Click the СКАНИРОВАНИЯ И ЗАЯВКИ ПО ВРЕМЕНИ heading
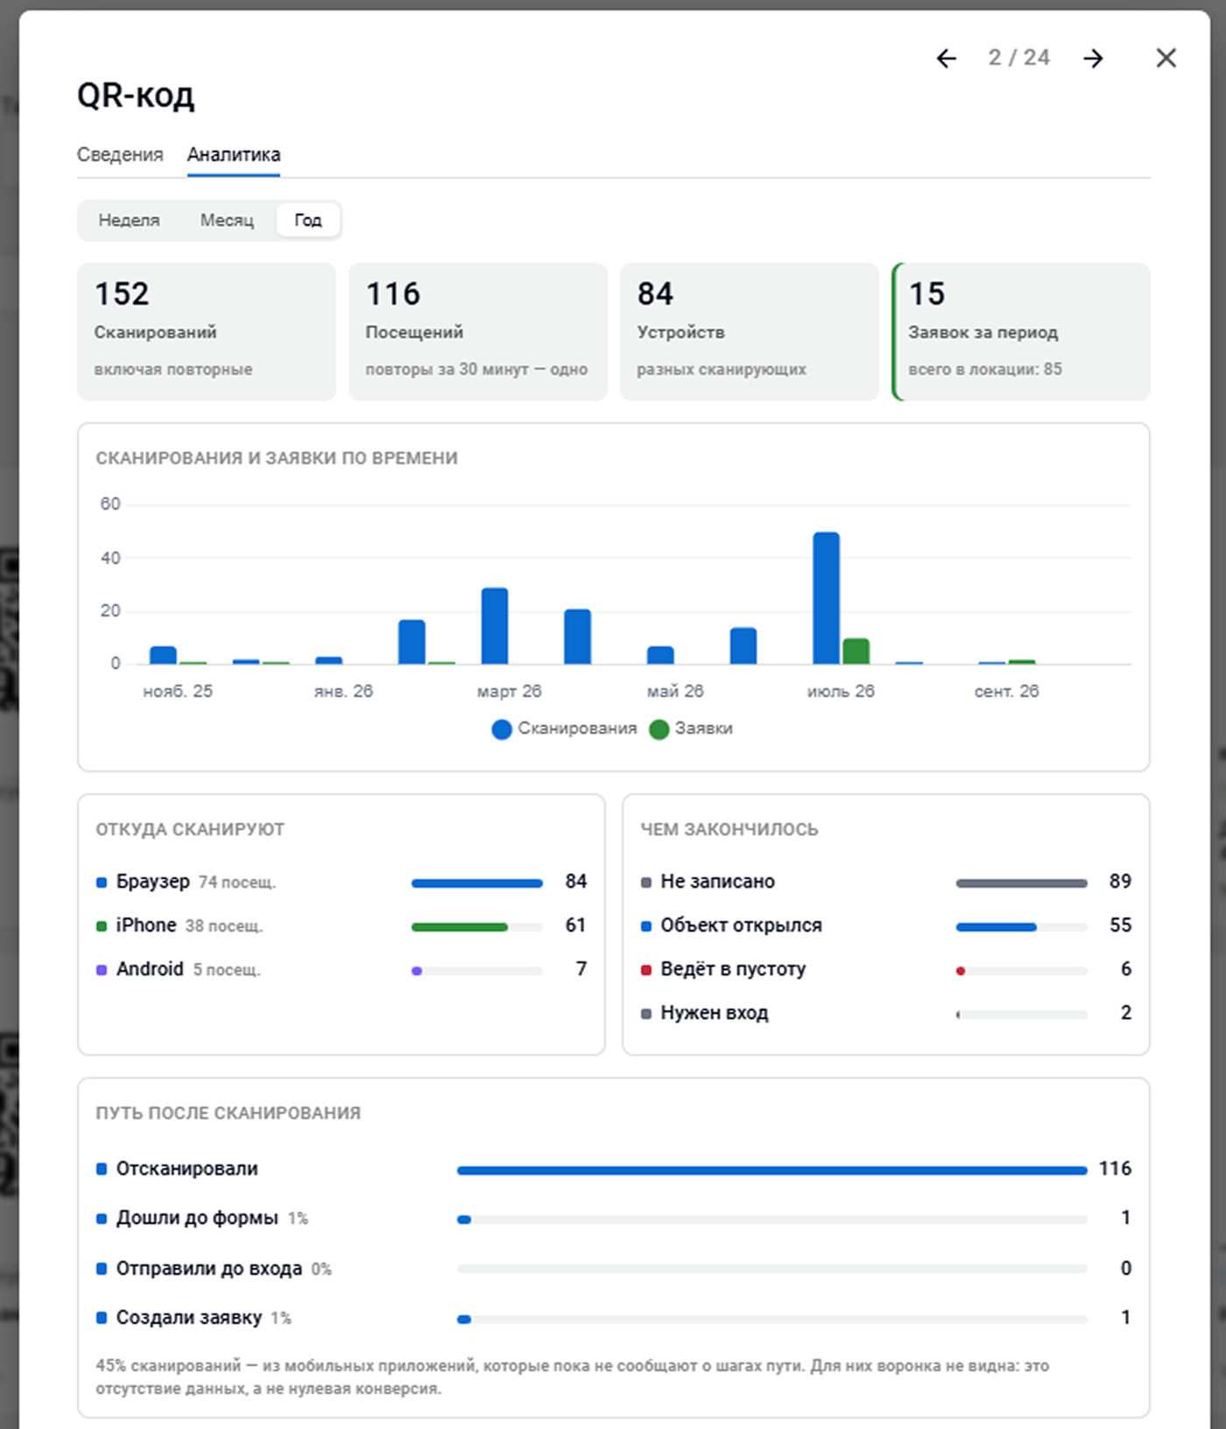This screenshot has width=1226, height=1429. coord(277,459)
